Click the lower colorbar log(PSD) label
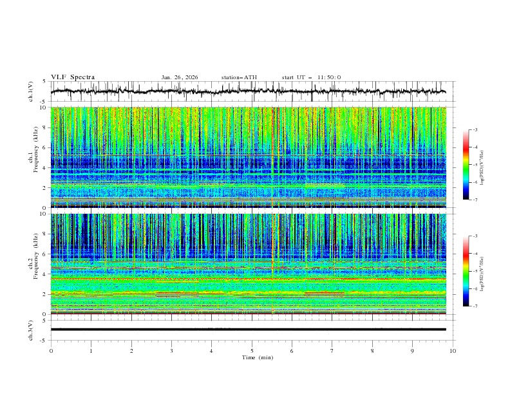510x394 pixels. [482, 274]
